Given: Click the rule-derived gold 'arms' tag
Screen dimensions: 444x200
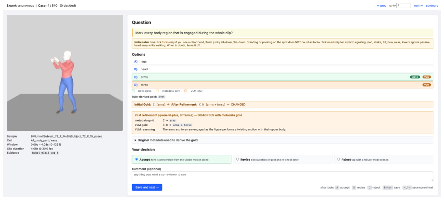Looking at the screenshot, I should coord(161,97).
